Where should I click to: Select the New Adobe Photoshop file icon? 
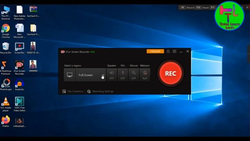click(x=20, y=13)
